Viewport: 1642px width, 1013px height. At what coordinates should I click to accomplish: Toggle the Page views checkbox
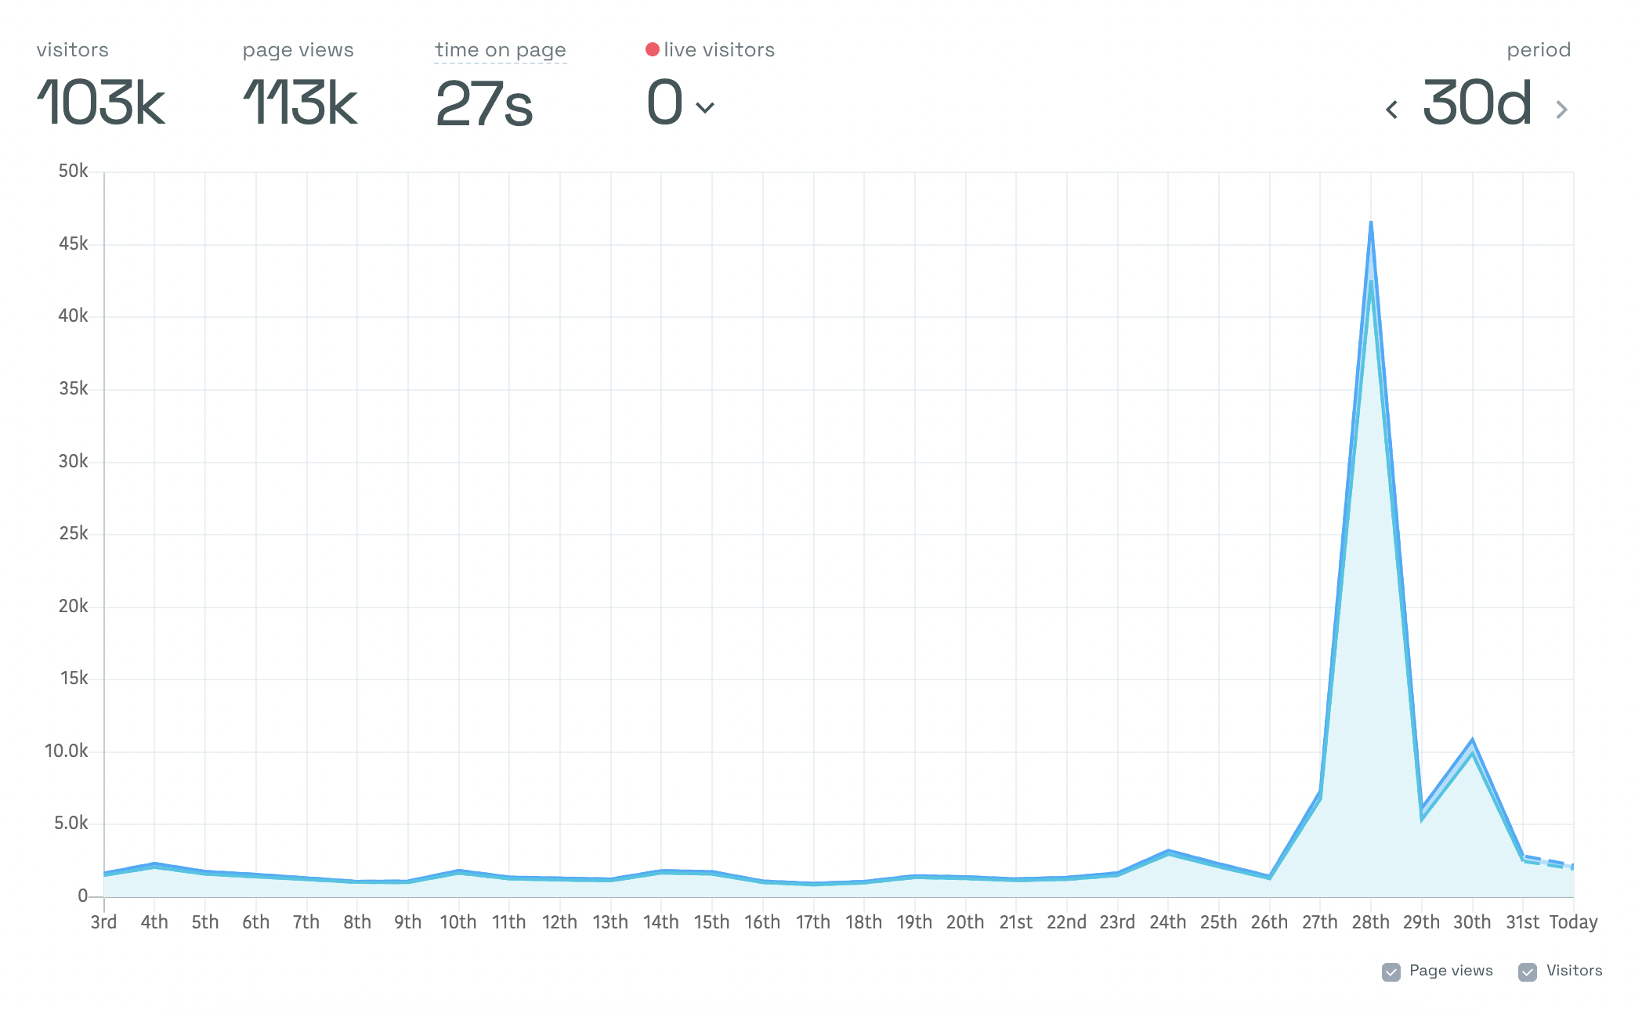(1391, 972)
